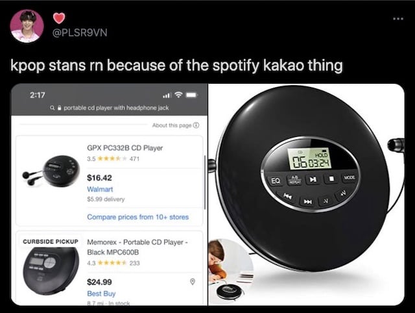View the GPX CD player product thumbnail
Image resolution: width=415 pixels, height=313 pixels.
51,171
